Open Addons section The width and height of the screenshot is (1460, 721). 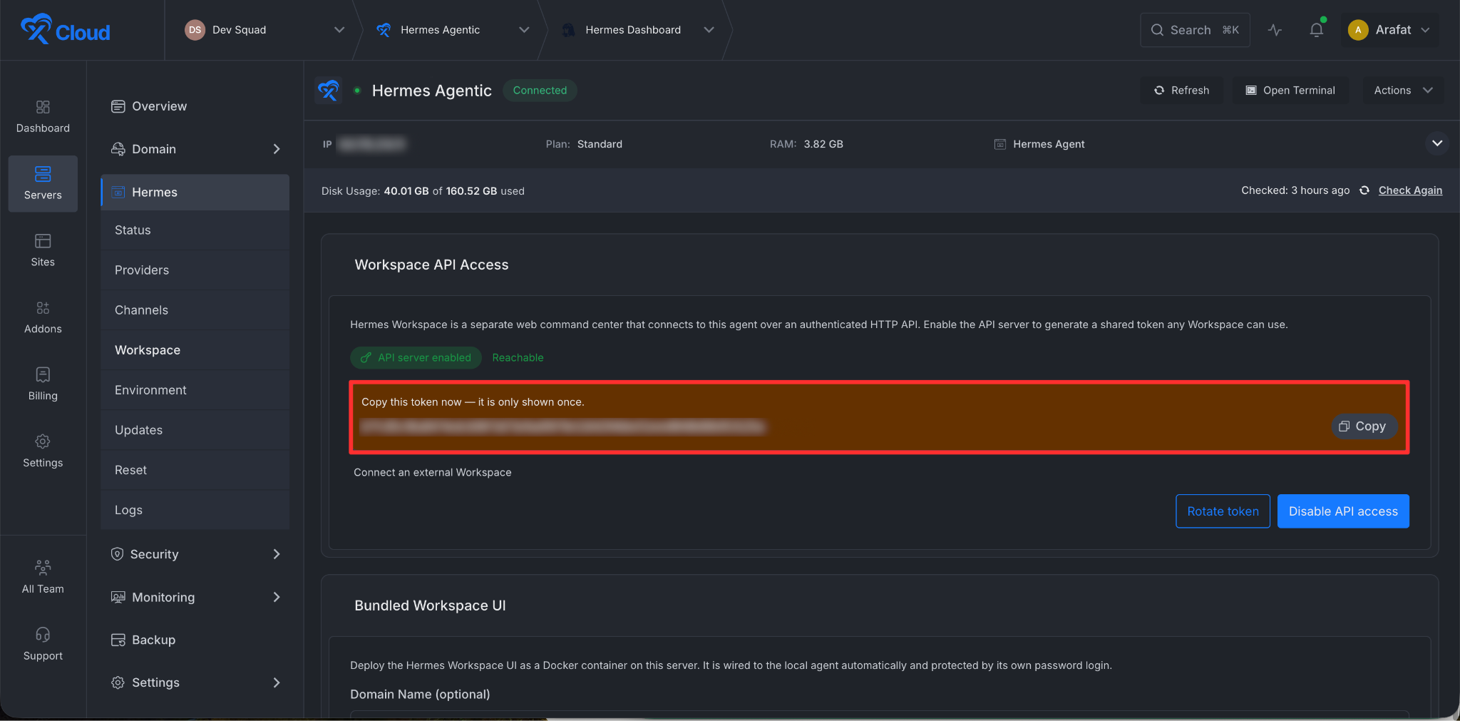[43, 317]
